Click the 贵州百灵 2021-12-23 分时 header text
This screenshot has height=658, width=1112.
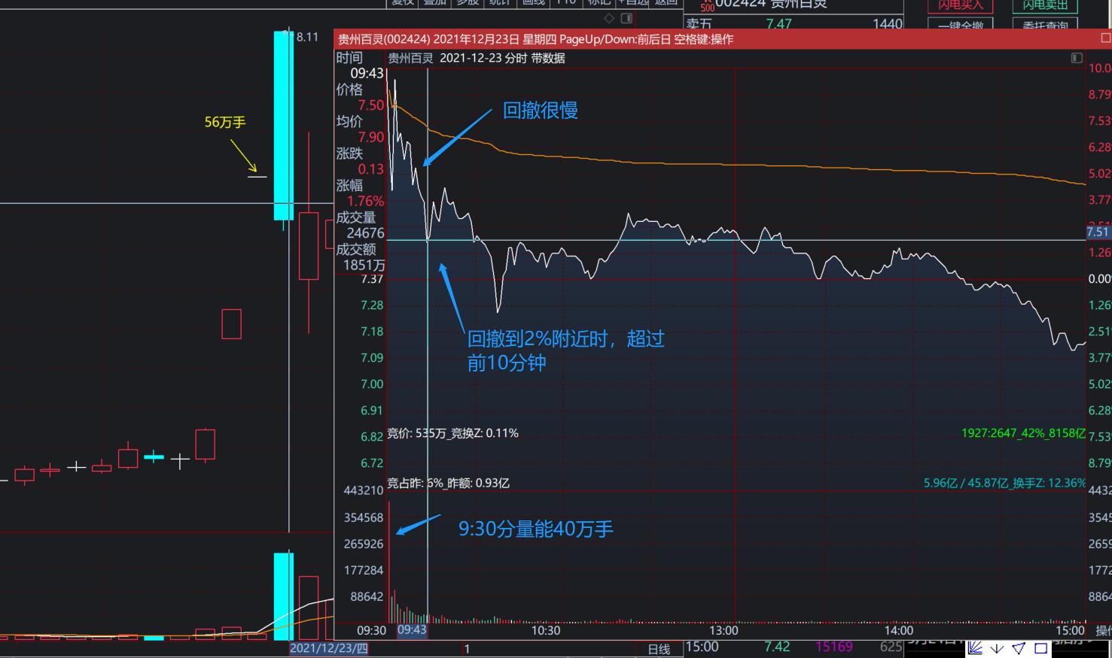point(476,58)
